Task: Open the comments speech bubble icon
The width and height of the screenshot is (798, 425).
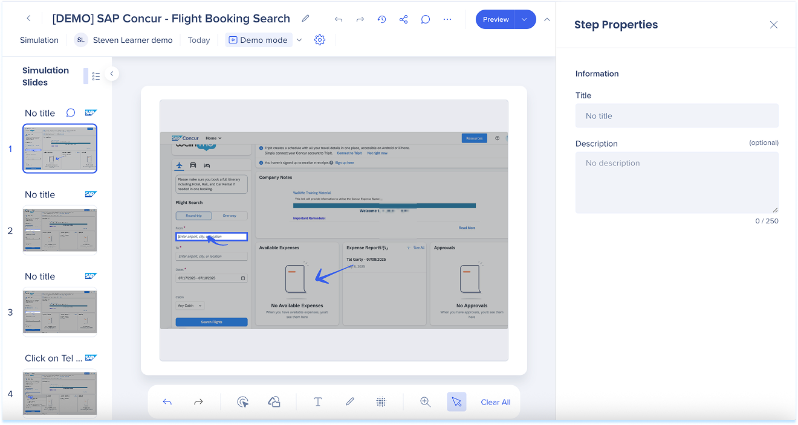Action: [426, 19]
